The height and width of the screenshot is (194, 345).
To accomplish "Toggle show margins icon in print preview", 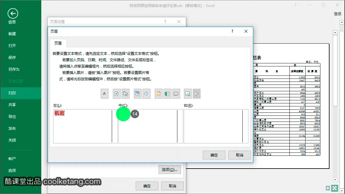I will [x=328, y=188].
